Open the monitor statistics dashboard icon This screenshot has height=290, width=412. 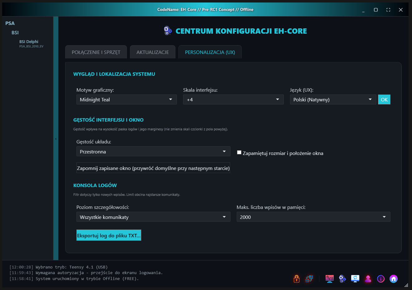click(330, 279)
